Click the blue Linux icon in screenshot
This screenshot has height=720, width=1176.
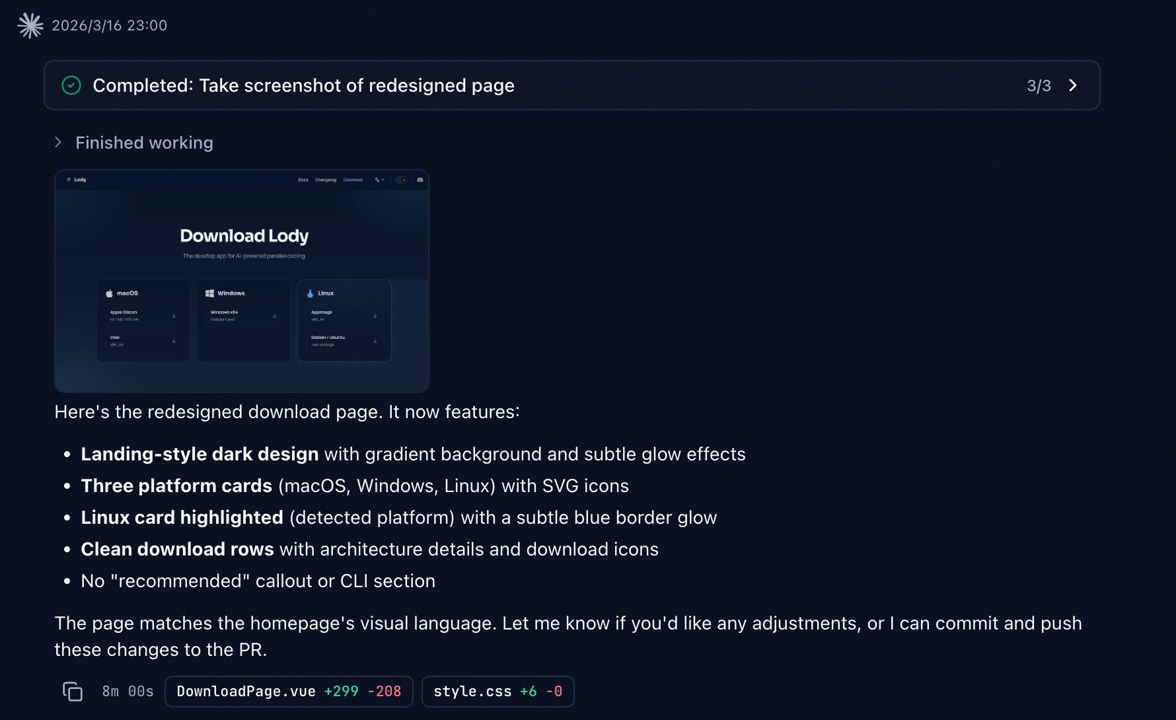pyautogui.click(x=310, y=293)
